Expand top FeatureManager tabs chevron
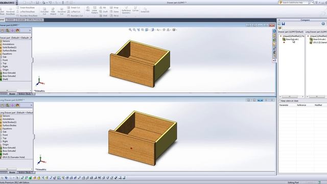Viewport: 327px width, 184px height. [x=30, y=31]
